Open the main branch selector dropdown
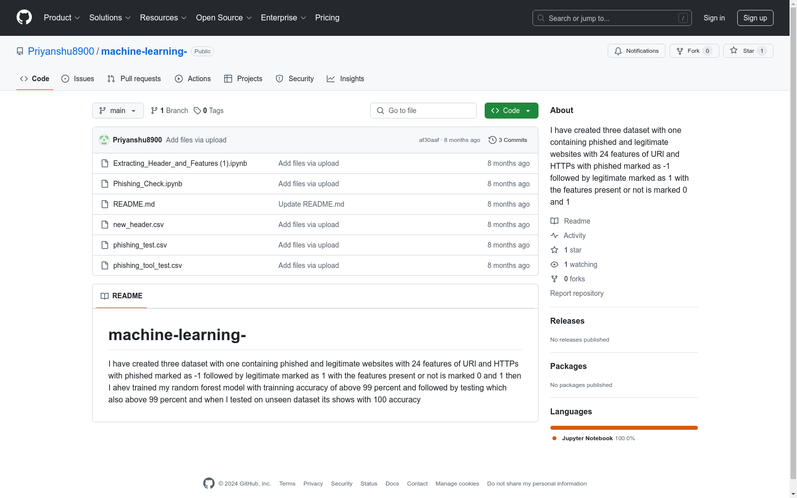 tap(118, 111)
